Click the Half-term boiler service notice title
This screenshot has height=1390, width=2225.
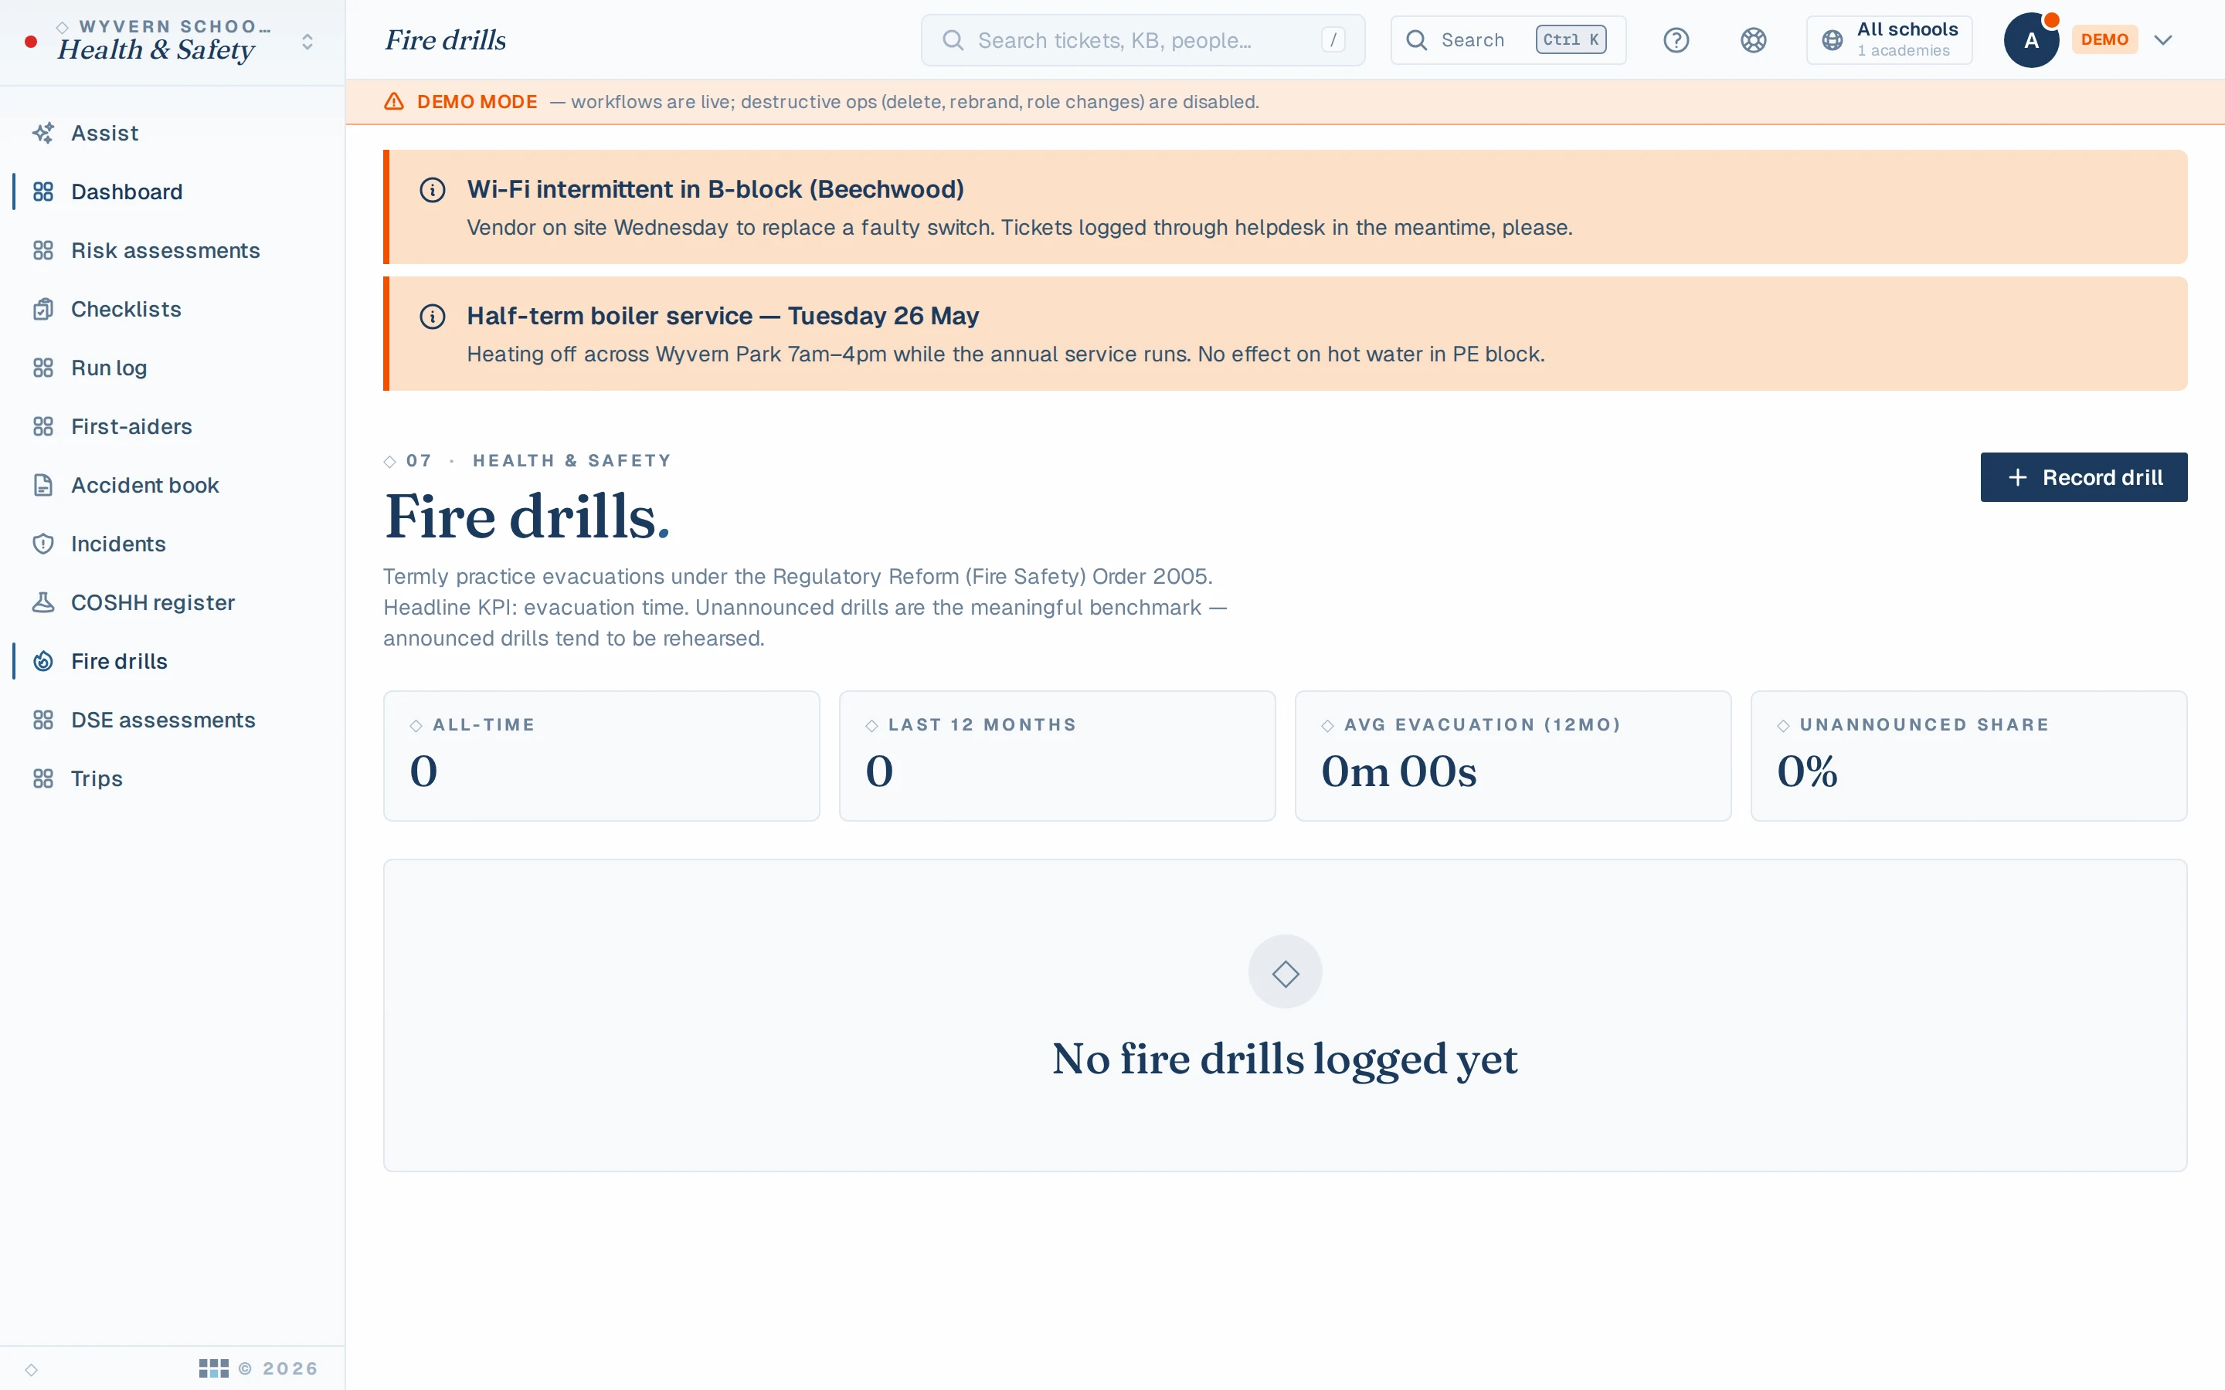tap(722, 317)
